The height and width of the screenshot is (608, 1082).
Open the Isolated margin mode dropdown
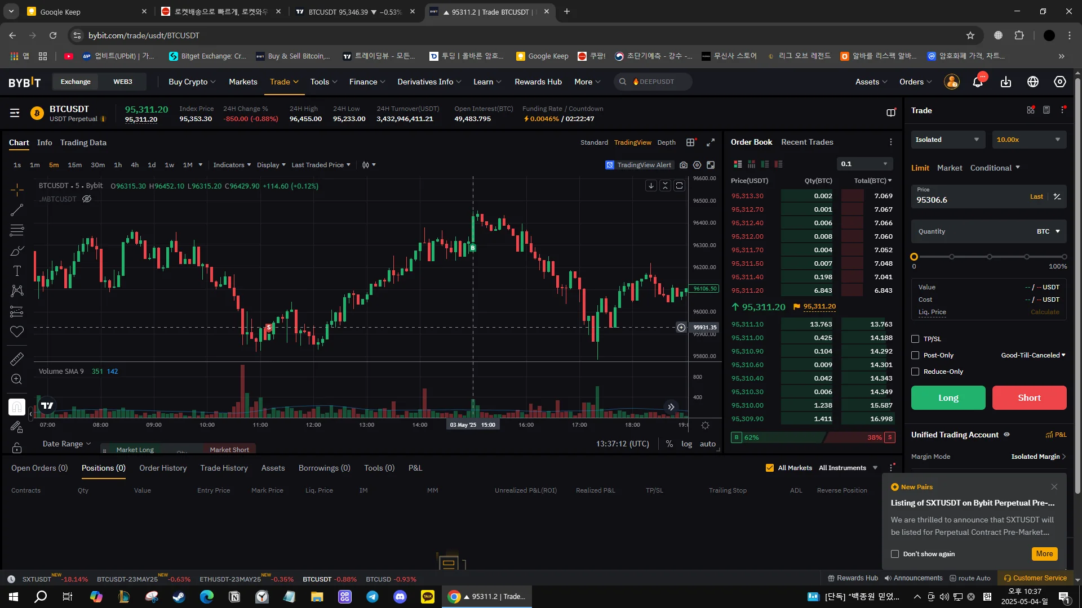(x=947, y=140)
